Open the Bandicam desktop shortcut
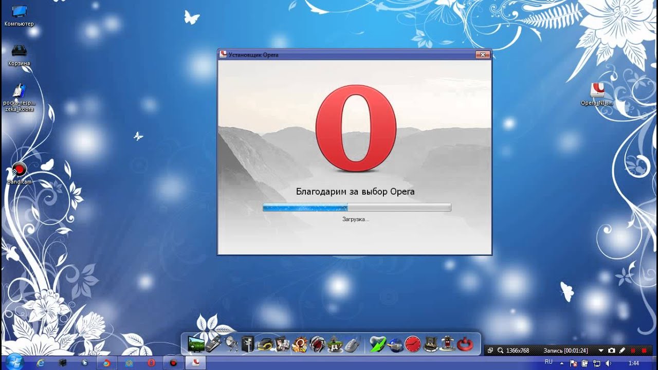This screenshot has width=658, height=370. click(19, 174)
